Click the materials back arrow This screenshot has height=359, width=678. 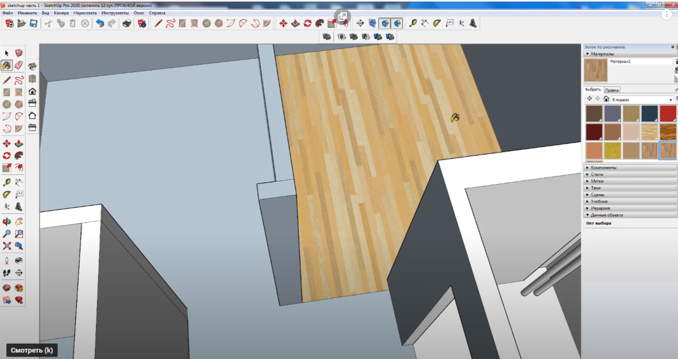click(589, 99)
